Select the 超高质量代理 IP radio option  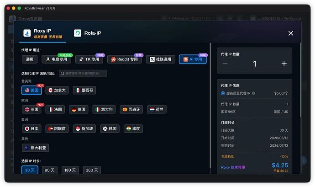(223, 93)
